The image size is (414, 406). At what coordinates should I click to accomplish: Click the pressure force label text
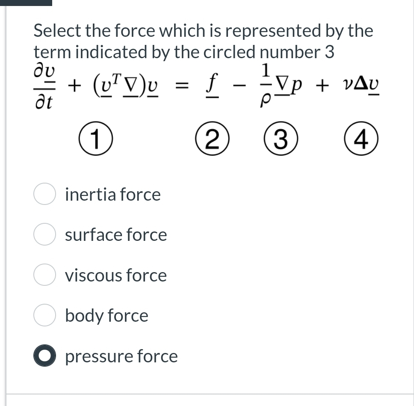(x=121, y=356)
